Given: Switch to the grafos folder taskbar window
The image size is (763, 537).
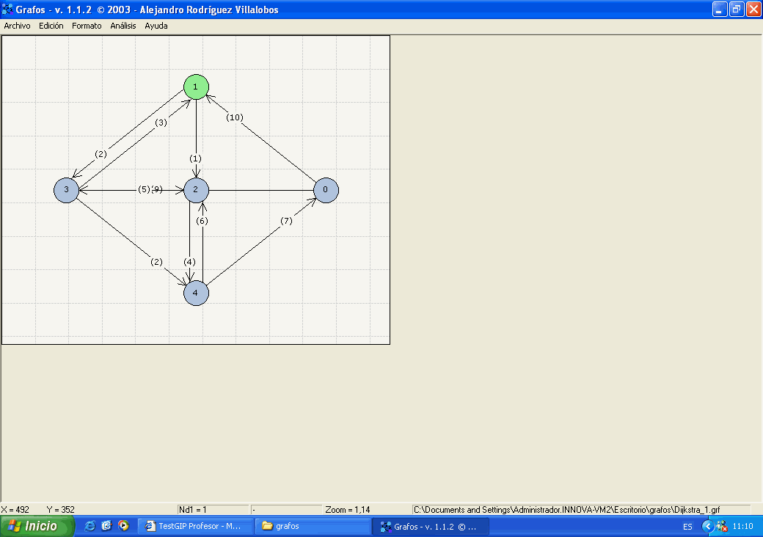Looking at the screenshot, I should click(x=313, y=526).
